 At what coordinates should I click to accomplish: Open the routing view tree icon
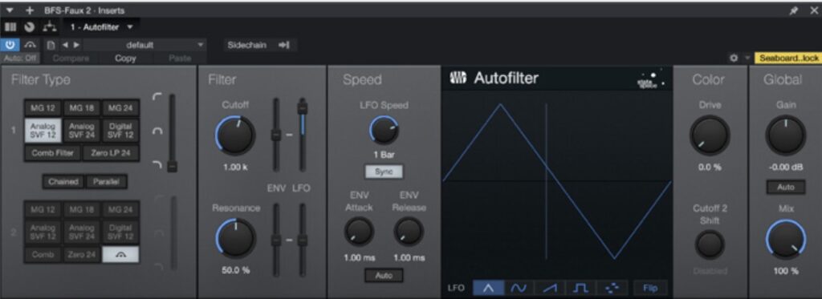[51, 26]
